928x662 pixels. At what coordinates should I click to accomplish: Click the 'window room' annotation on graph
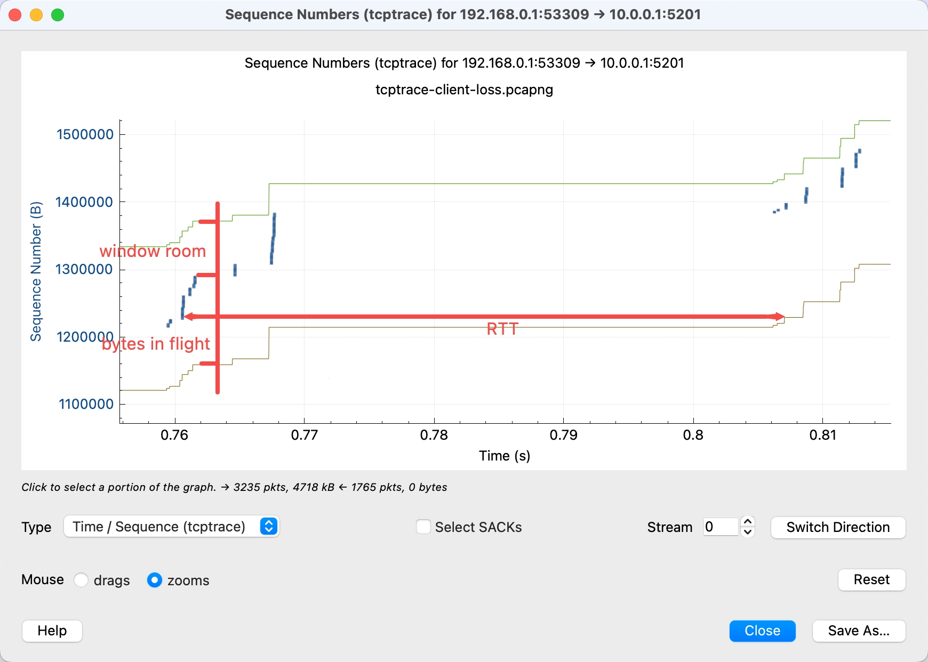point(153,251)
